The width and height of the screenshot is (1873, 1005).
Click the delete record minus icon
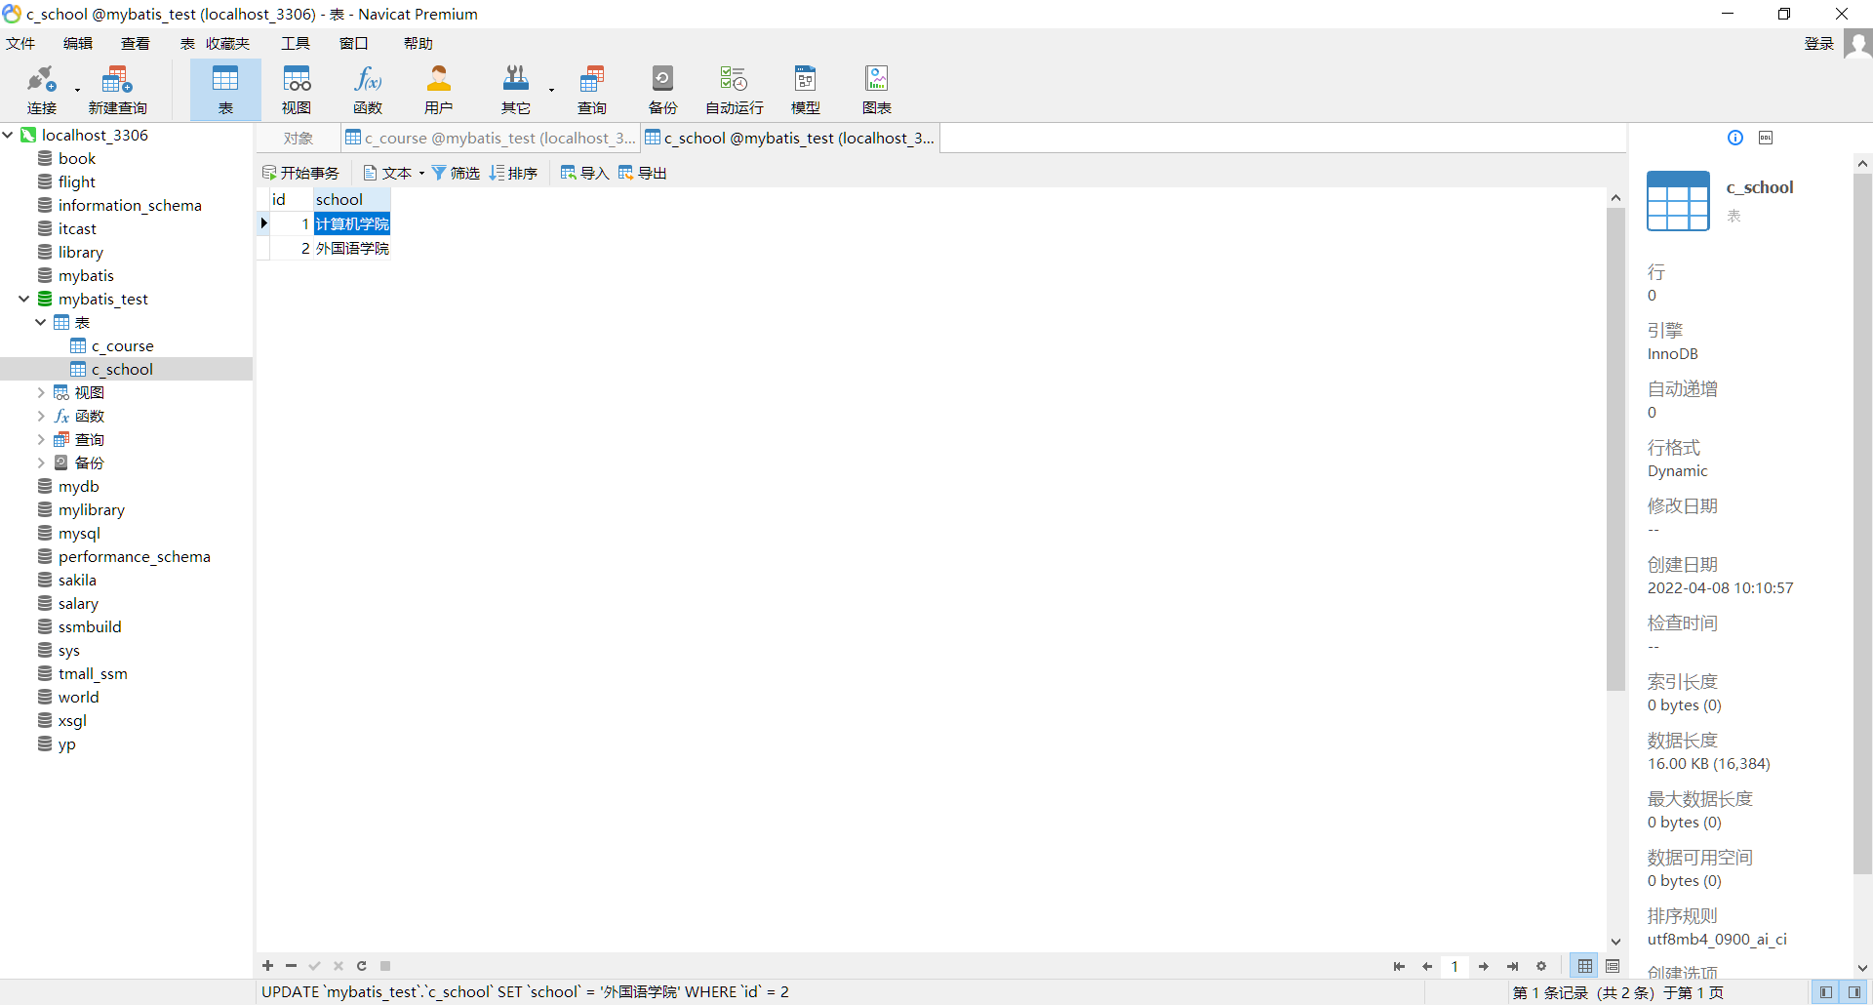[x=291, y=966]
